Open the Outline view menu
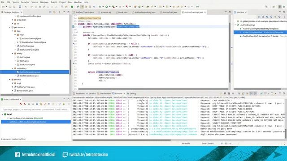 click(x=284, y=17)
